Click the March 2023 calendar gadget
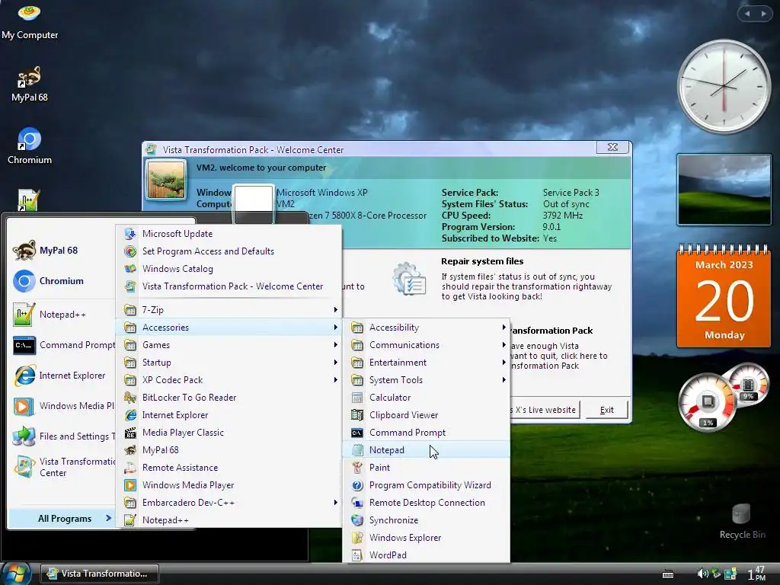 724,296
